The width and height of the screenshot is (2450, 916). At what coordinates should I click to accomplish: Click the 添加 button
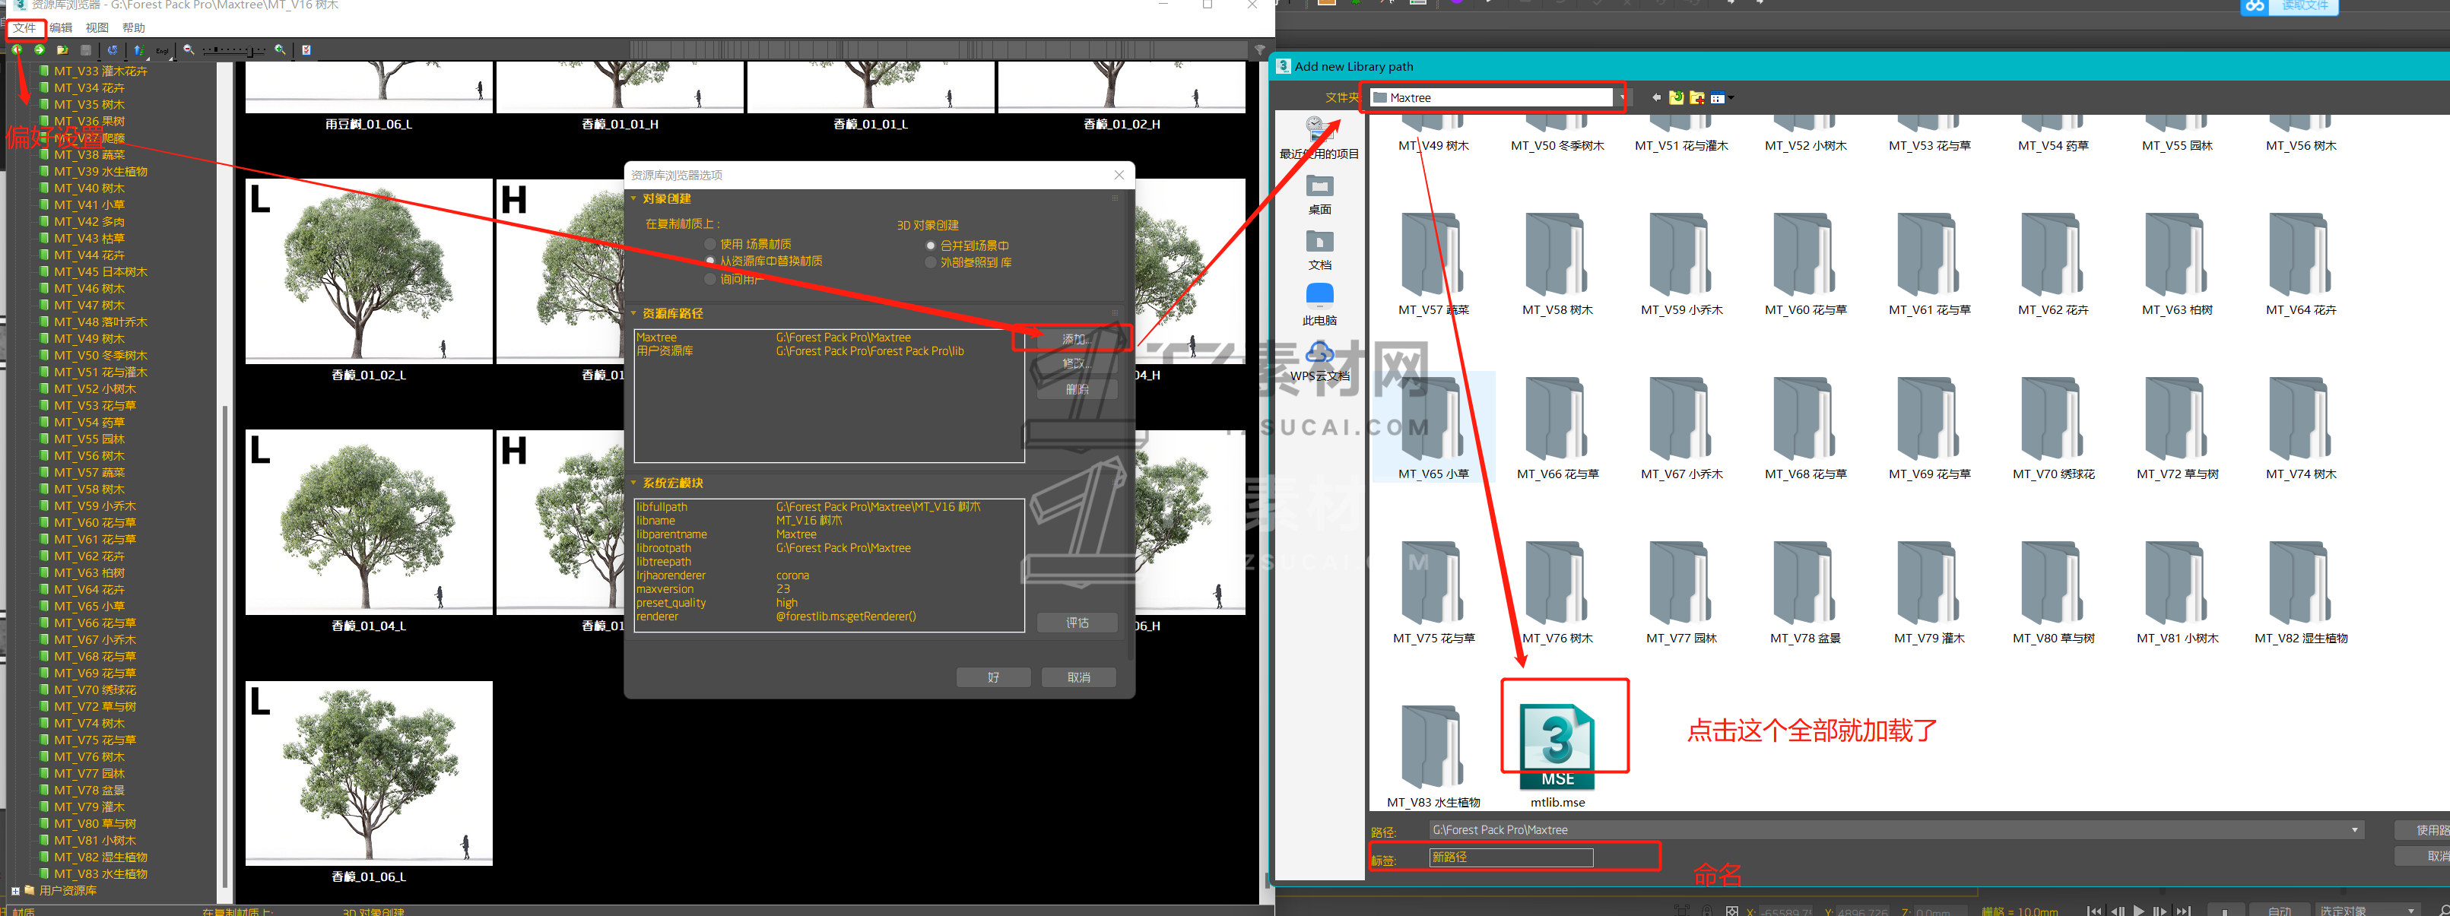coord(1076,338)
